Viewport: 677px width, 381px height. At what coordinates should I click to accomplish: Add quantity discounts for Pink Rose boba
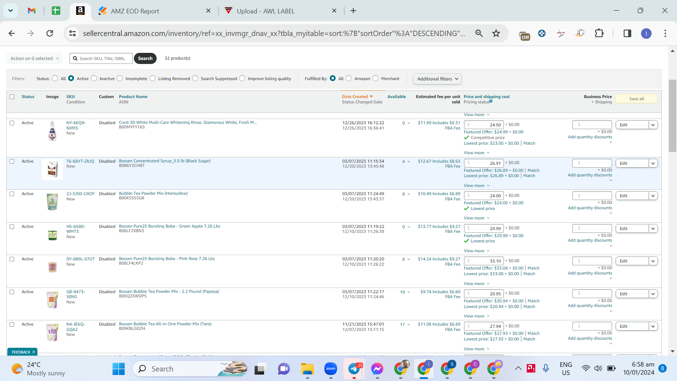[590, 273]
